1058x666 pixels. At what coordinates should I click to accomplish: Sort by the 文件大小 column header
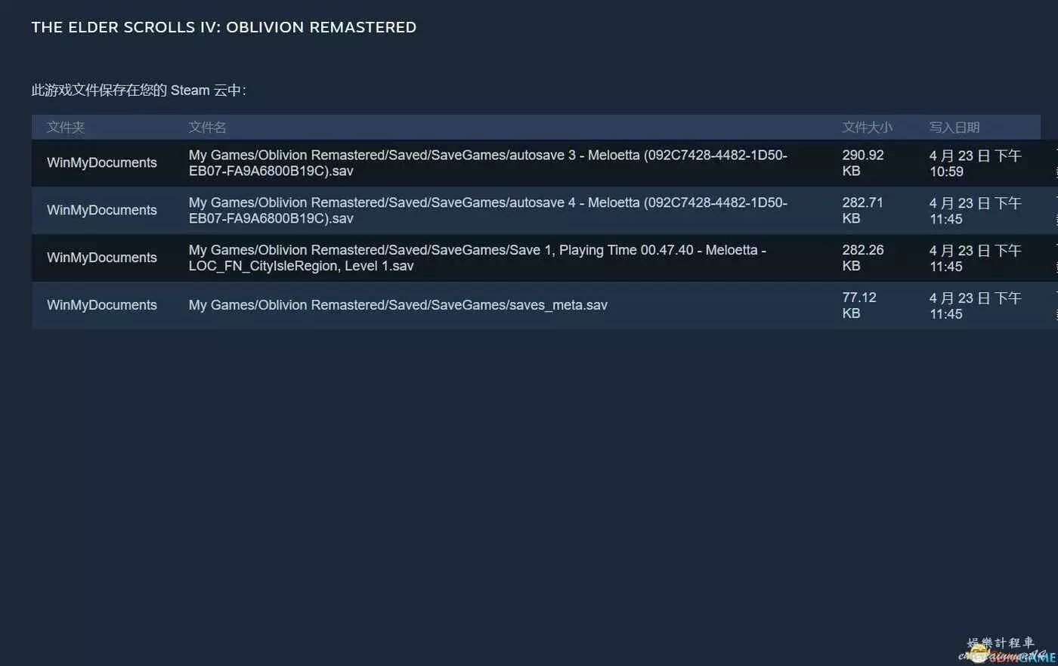click(x=867, y=128)
